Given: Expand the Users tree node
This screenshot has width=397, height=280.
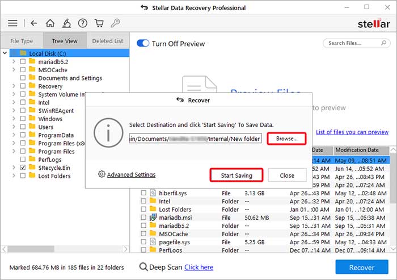Looking at the screenshot, I should click(x=14, y=127).
